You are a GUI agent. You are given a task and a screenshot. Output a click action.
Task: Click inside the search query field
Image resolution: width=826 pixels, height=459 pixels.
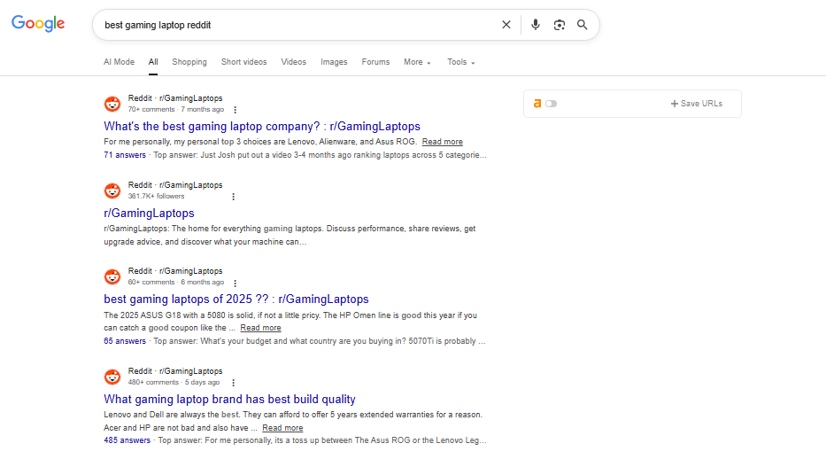[292, 25]
